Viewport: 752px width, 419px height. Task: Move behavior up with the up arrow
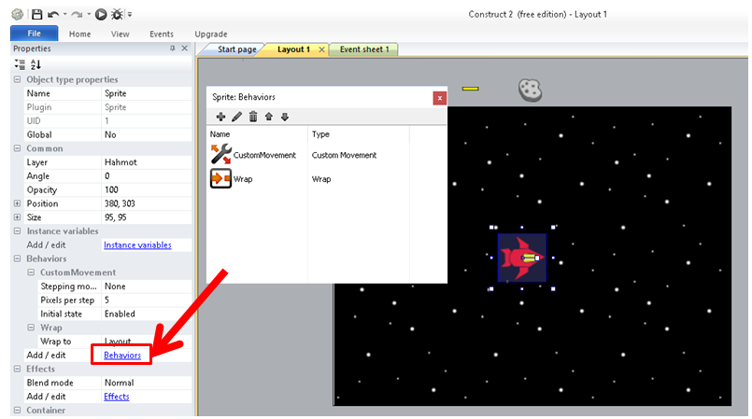point(268,117)
